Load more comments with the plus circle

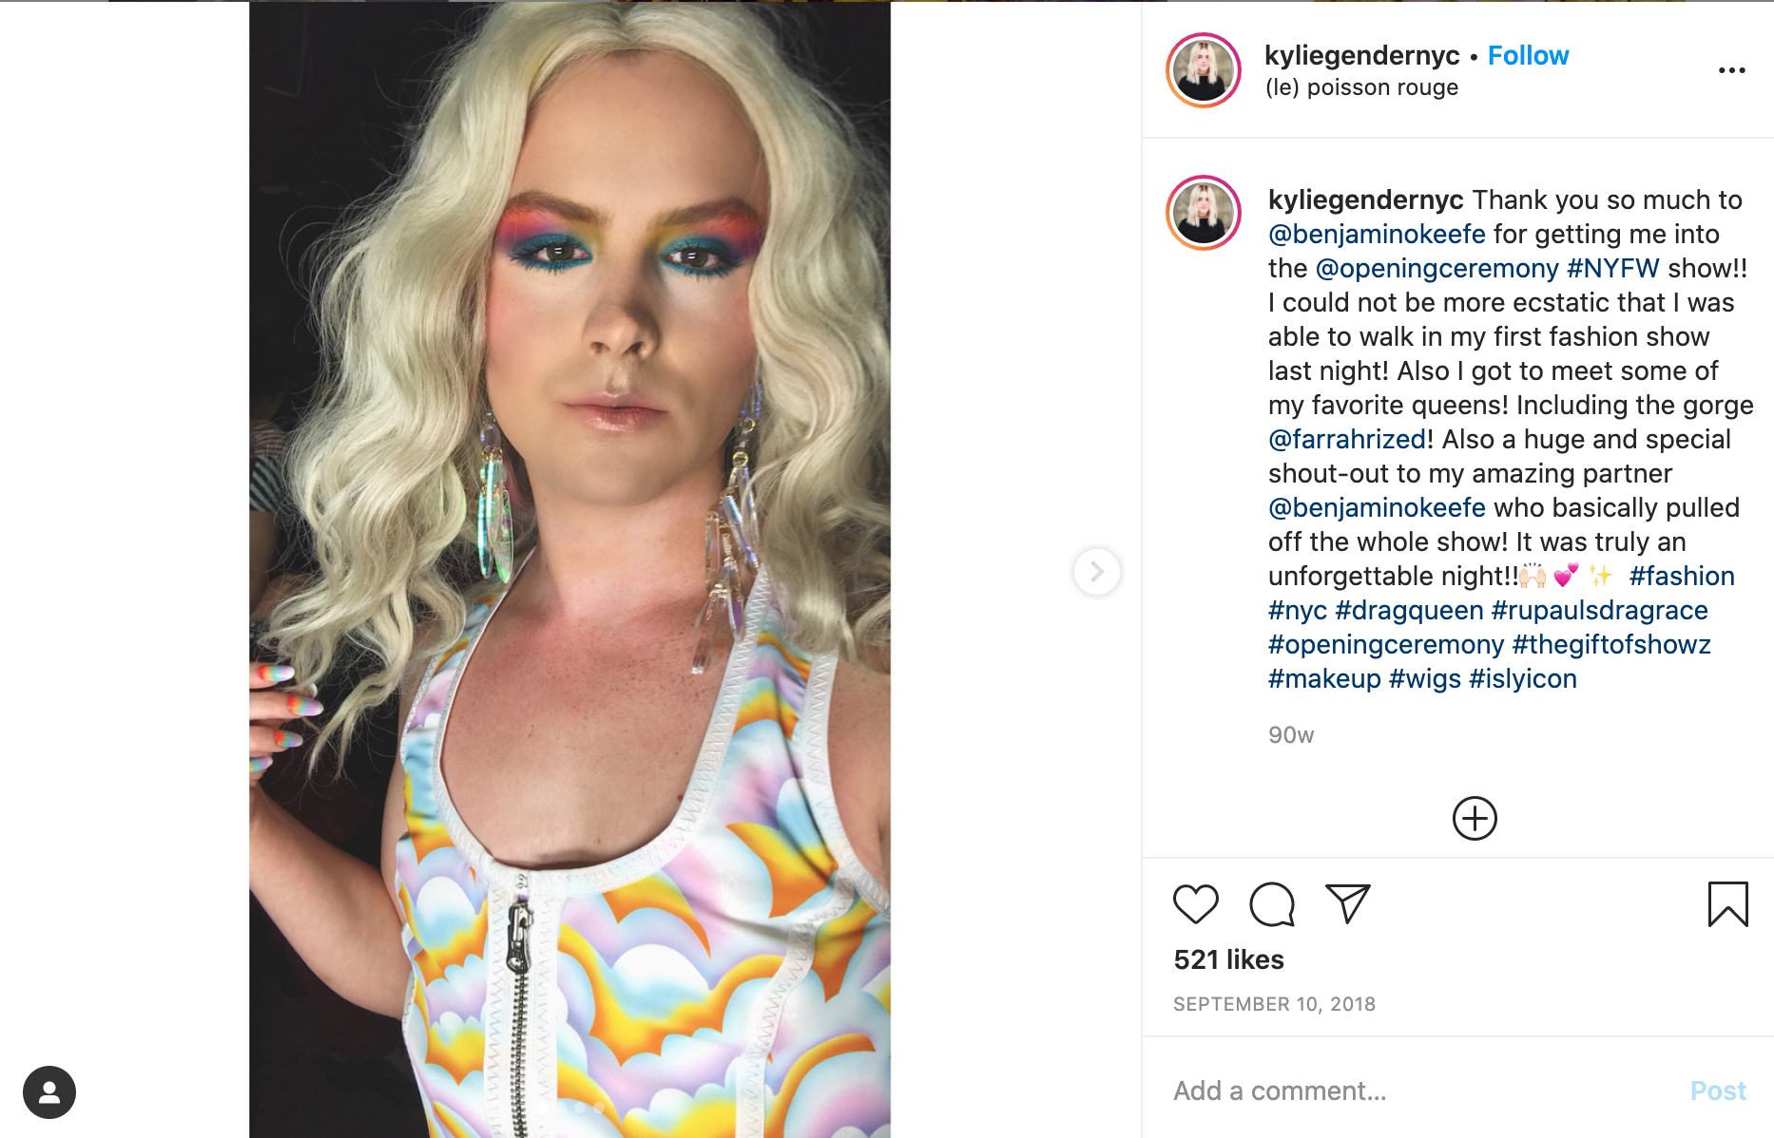coord(1475,818)
